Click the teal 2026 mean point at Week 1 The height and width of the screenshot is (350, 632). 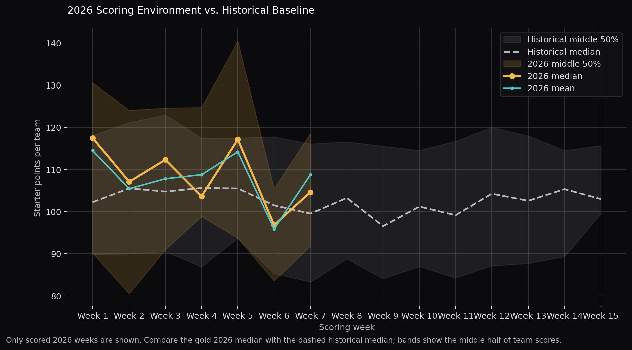pyautogui.click(x=93, y=150)
